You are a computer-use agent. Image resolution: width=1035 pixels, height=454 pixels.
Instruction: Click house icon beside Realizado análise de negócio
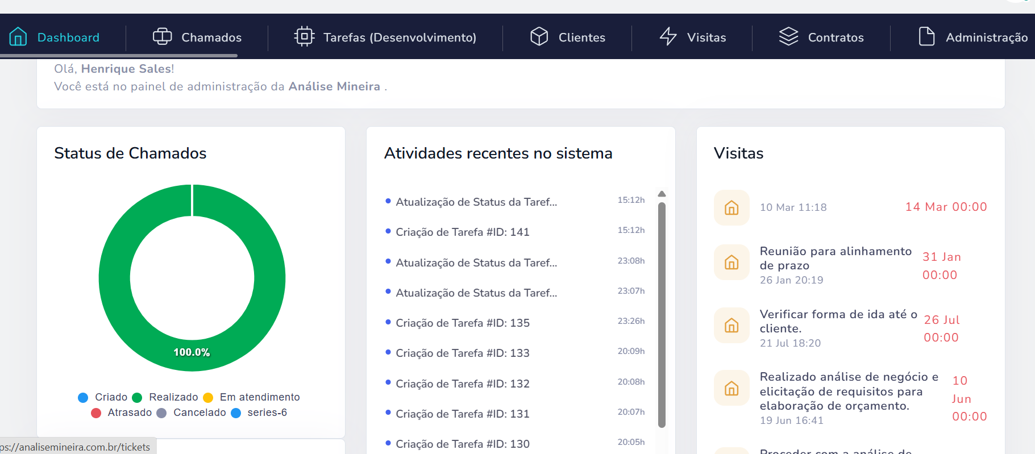(x=731, y=388)
